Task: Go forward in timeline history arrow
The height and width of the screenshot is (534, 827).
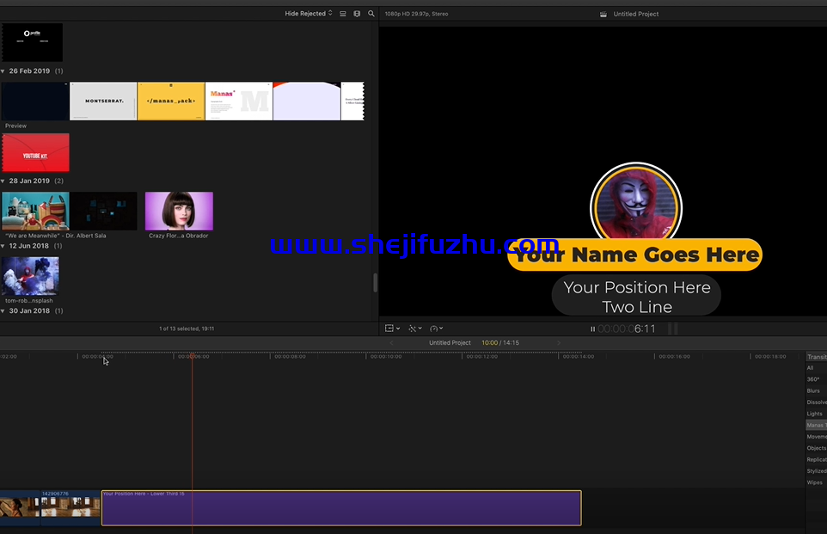Action: pos(559,343)
